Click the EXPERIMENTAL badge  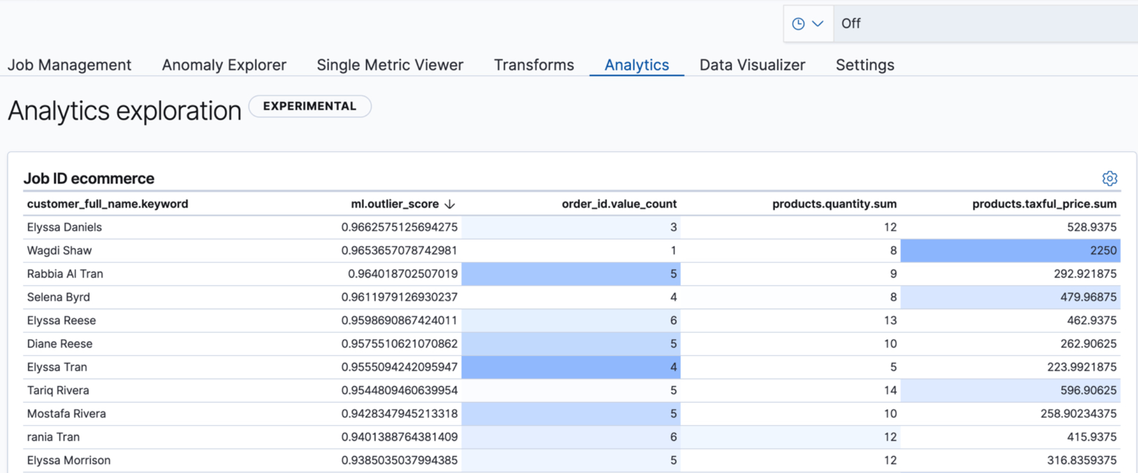click(310, 106)
